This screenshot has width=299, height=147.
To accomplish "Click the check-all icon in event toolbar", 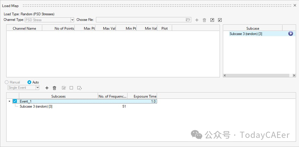I will point(64,88).
